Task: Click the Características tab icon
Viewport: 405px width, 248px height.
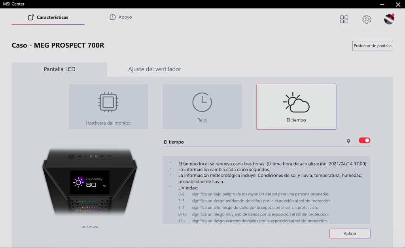Action: coord(31,17)
